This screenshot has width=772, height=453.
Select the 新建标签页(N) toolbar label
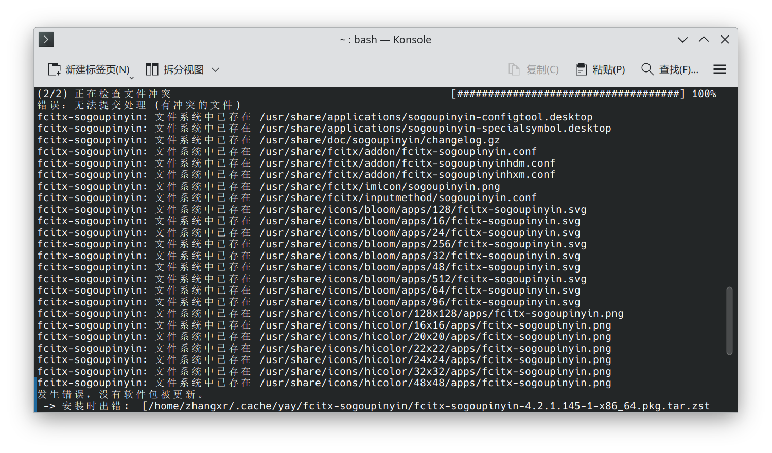click(x=97, y=69)
